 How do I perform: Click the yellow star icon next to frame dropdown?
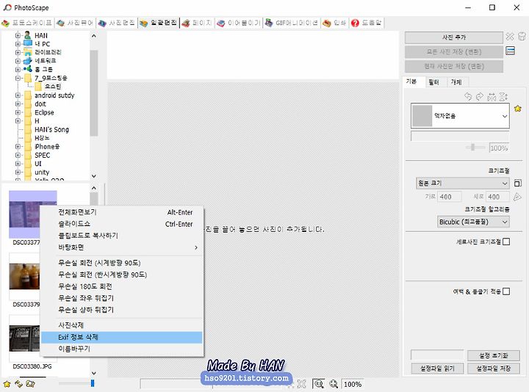518,109
